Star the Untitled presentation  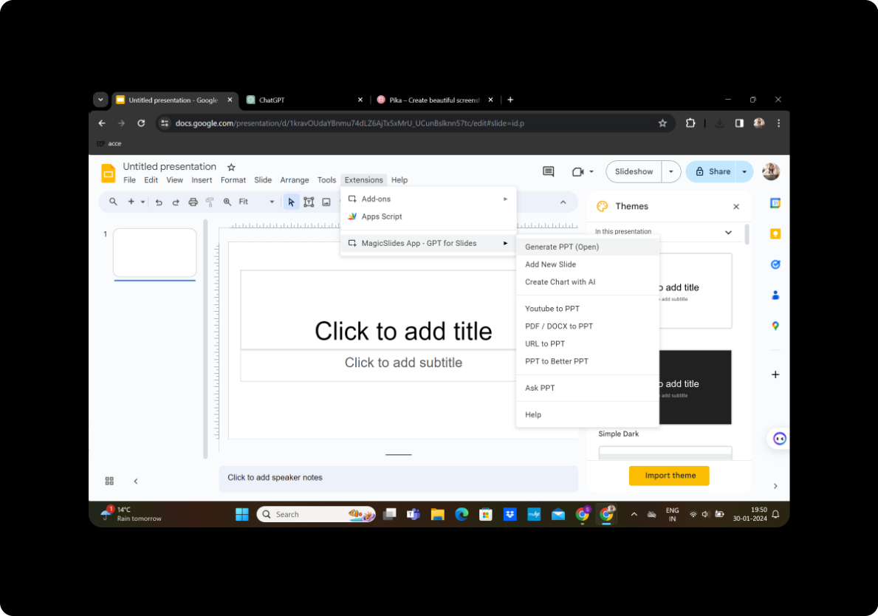231,167
